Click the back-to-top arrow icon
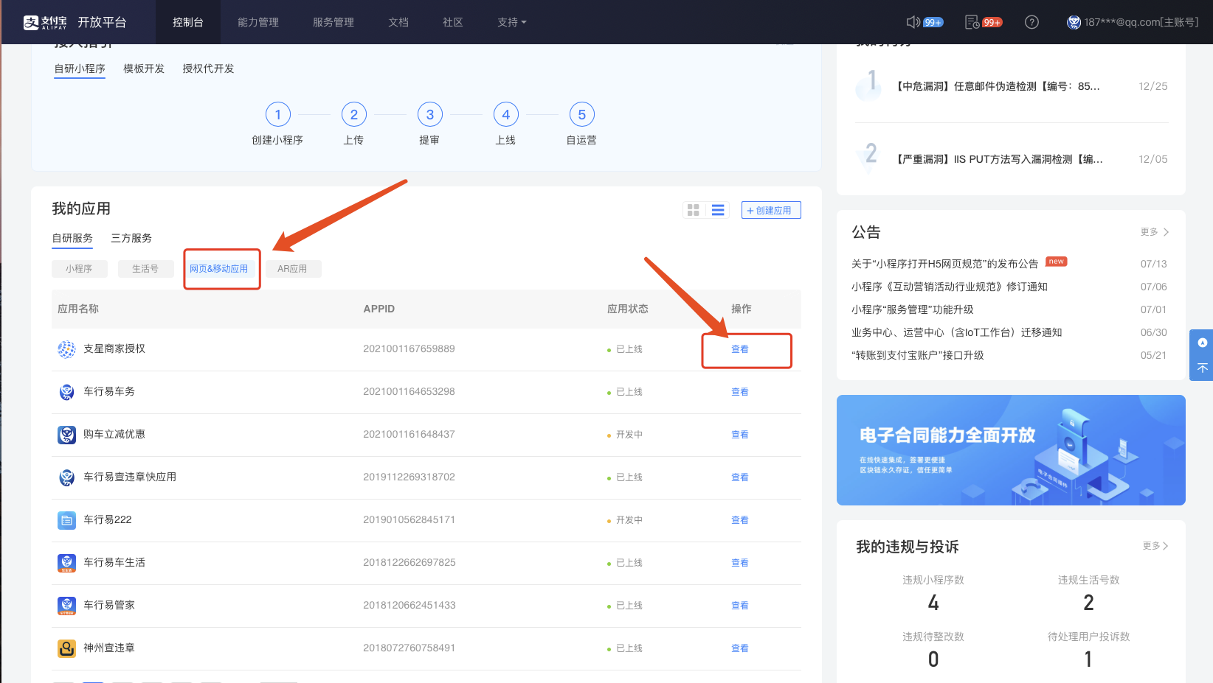Screen dimensions: 1213x683 click(x=1203, y=368)
